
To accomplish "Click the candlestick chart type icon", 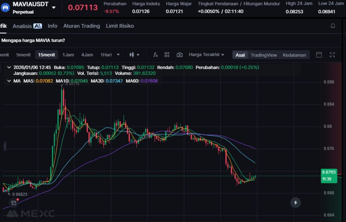I will [132, 55].
